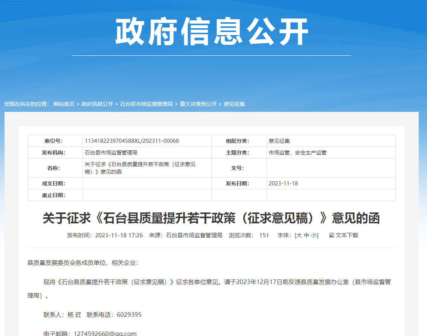Click the article title 关于征求…意见的函

click(211, 218)
